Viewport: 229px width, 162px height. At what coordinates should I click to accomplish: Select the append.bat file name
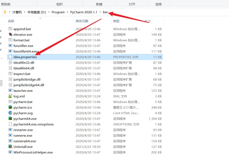[22, 29]
